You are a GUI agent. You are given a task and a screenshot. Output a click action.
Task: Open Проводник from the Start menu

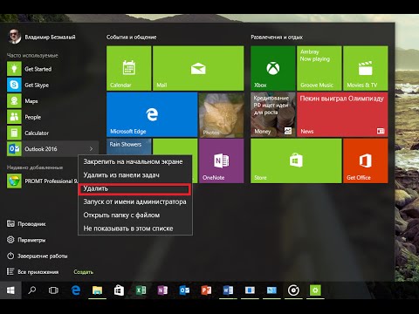(26, 224)
